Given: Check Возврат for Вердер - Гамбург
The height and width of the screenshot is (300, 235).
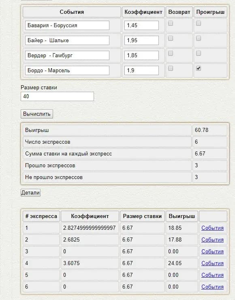Looking at the screenshot, I should pyautogui.click(x=171, y=53).
